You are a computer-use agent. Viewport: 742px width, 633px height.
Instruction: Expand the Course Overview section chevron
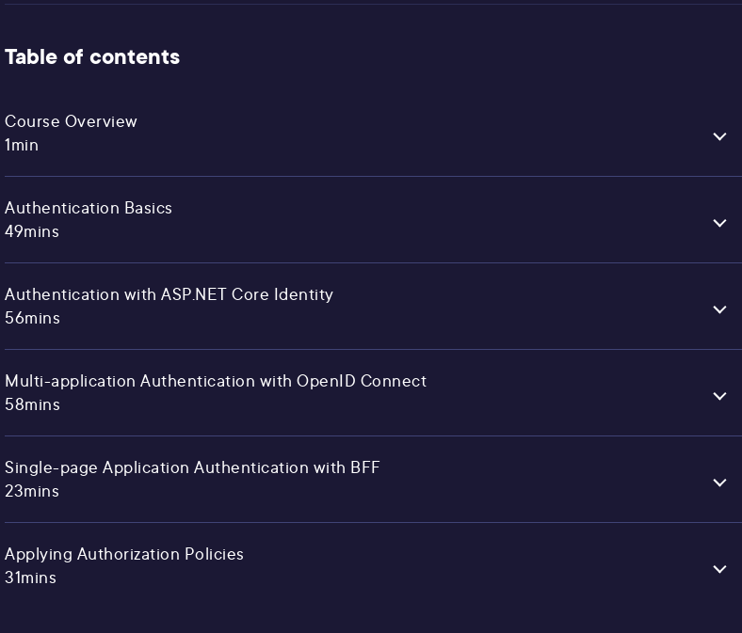(x=719, y=136)
